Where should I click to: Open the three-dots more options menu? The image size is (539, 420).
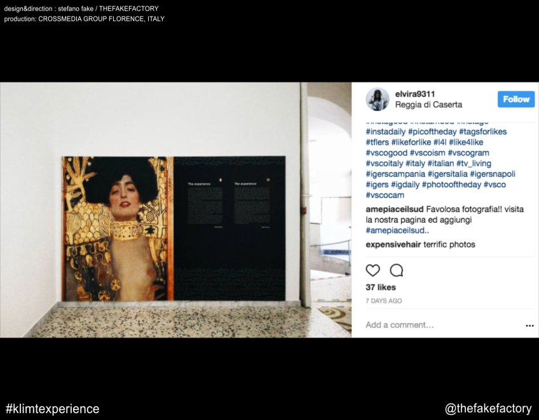(529, 325)
